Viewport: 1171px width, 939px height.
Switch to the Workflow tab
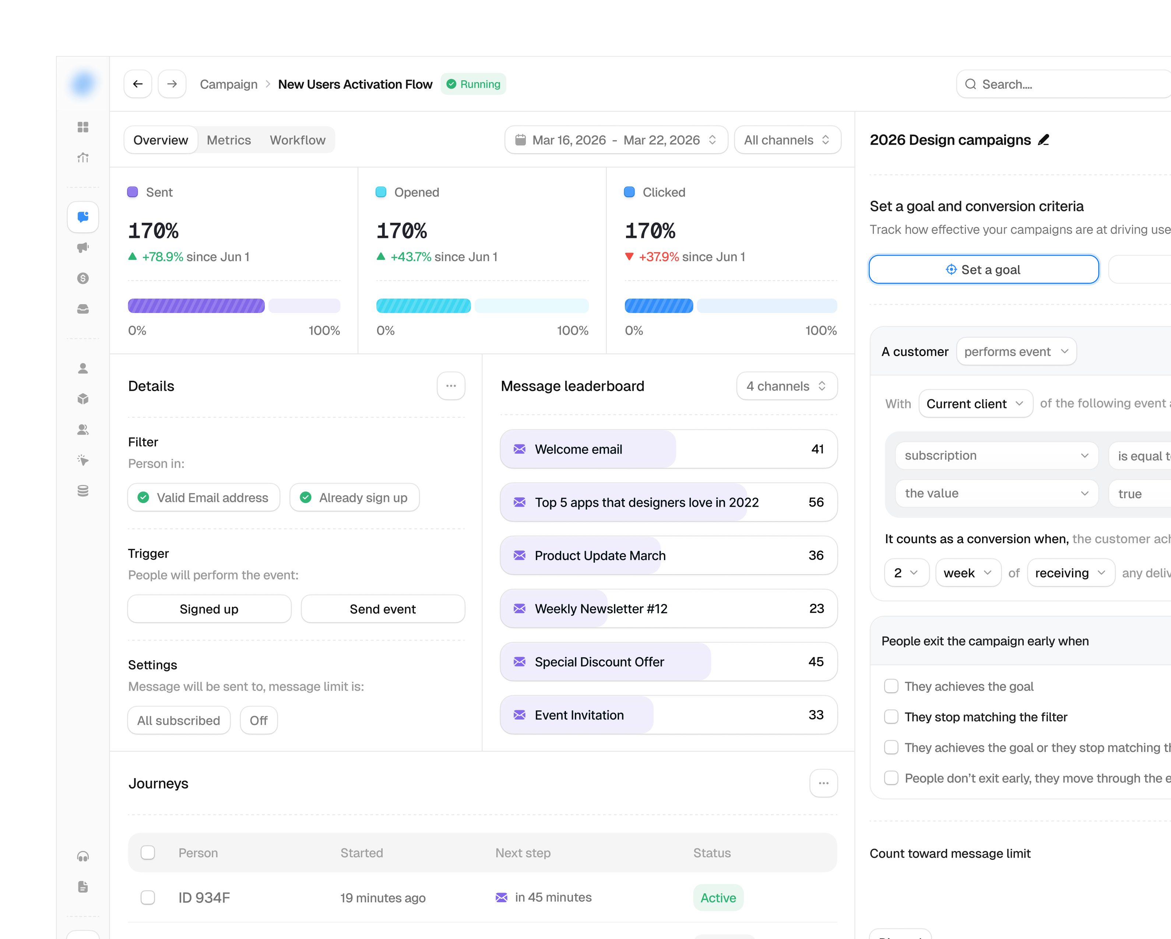click(298, 140)
